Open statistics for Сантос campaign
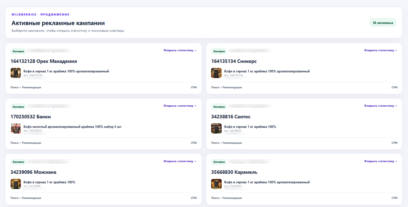Screen dimensions: 408x207 coord(381,106)
